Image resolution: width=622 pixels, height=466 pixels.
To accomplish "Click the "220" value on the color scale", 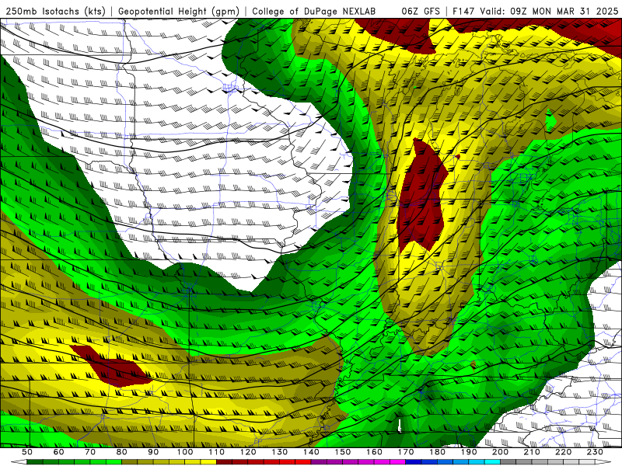I will click(x=563, y=452).
